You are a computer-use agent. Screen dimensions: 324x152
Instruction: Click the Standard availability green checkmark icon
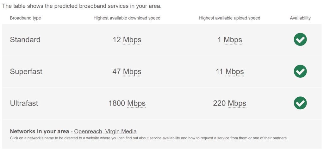point(300,40)
